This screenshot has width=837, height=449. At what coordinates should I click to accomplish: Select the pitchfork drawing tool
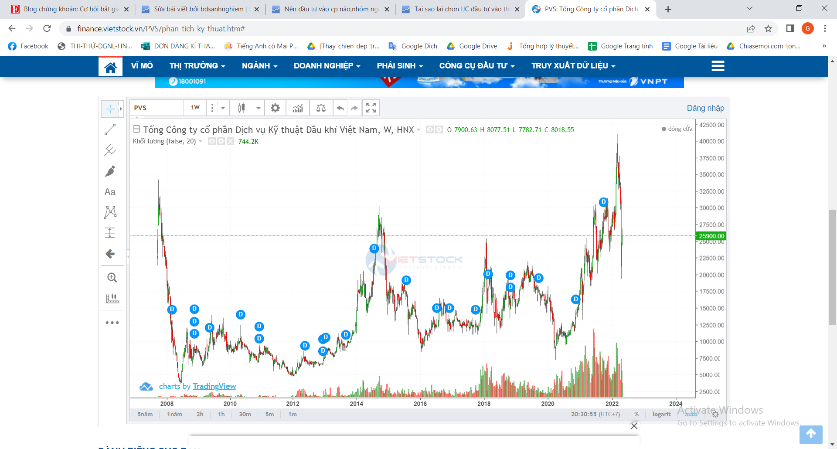(x=110, y=150)
